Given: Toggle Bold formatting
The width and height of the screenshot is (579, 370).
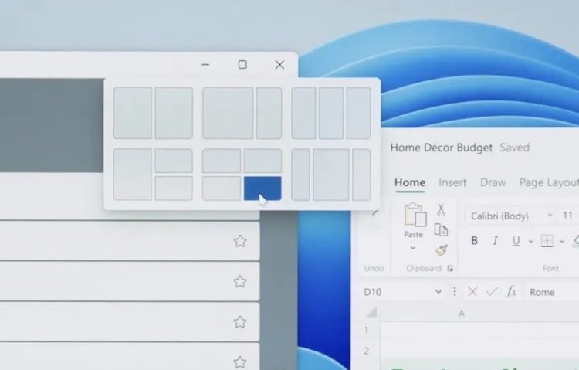Looking at the screenshot, I should click(474, 240).
